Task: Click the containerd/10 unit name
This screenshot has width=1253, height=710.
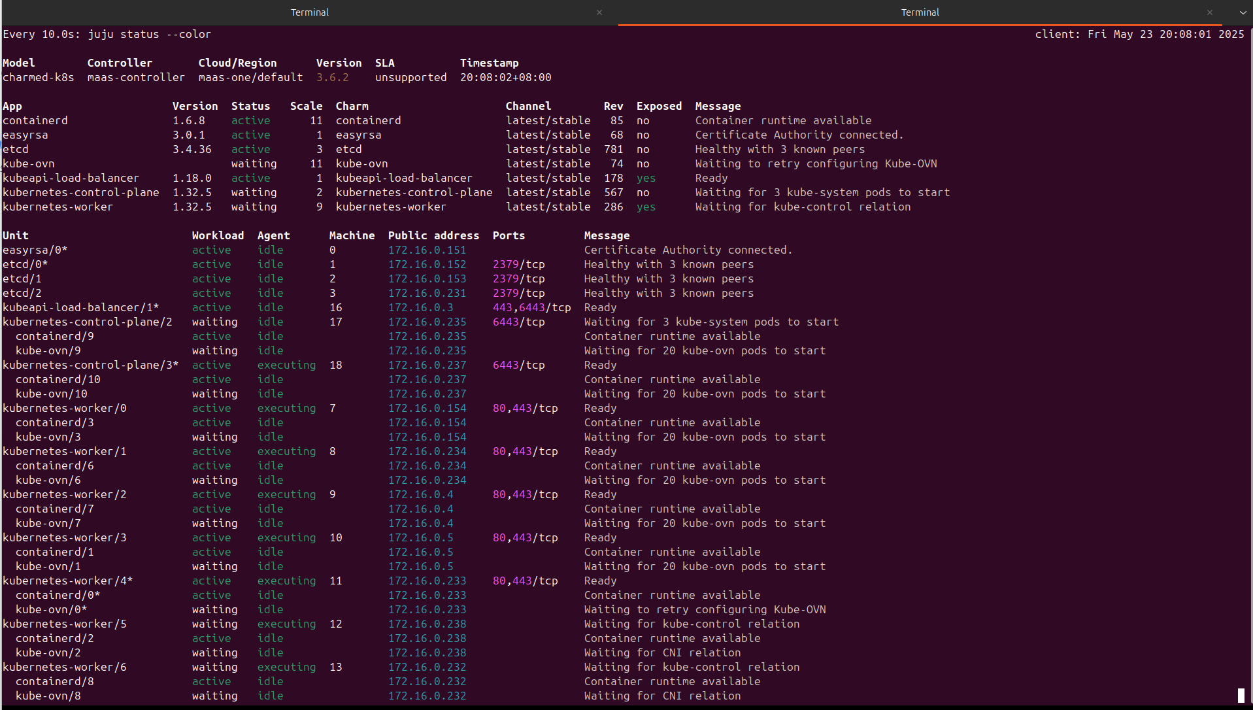Action: (58, 379)
